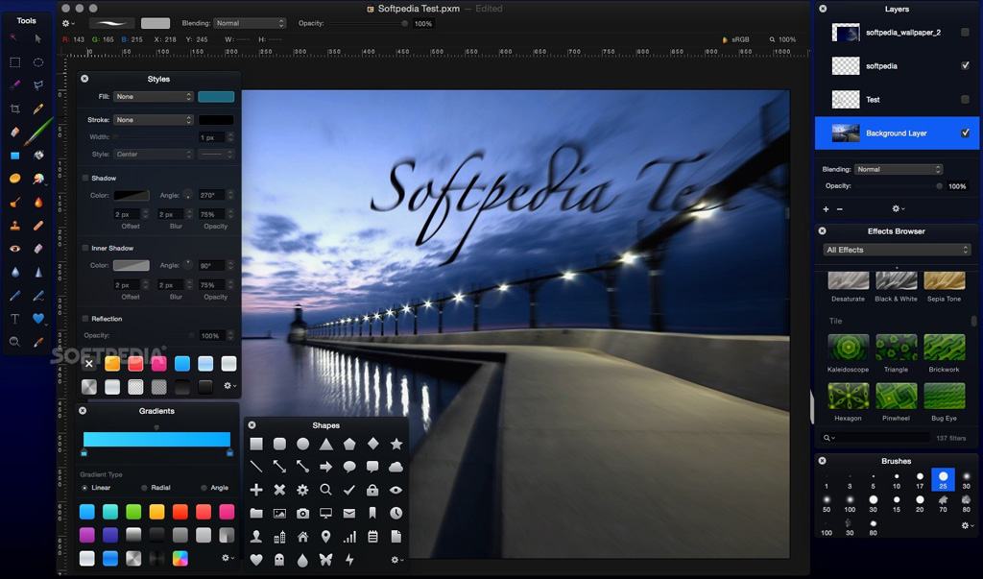Screen dimensions: 983x579
Task: Enable the Shadow checkbox in Styles
Action: click(x=85, y=179)
